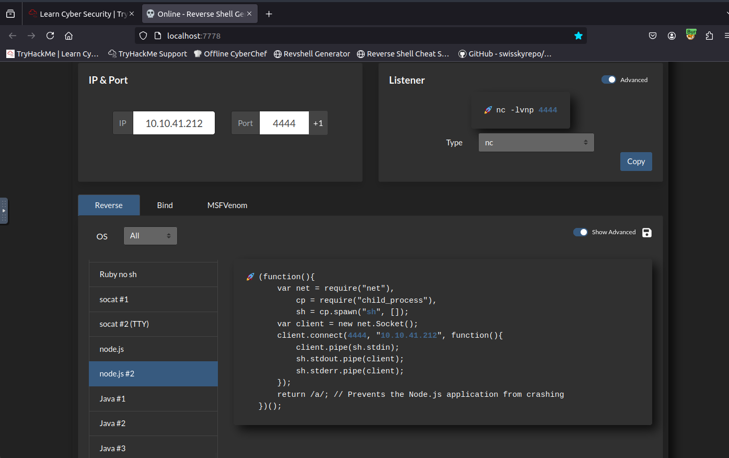This screenshot has height=458, width=729.
Task: Switch to the Bind tab
Action: click(165, 205)
